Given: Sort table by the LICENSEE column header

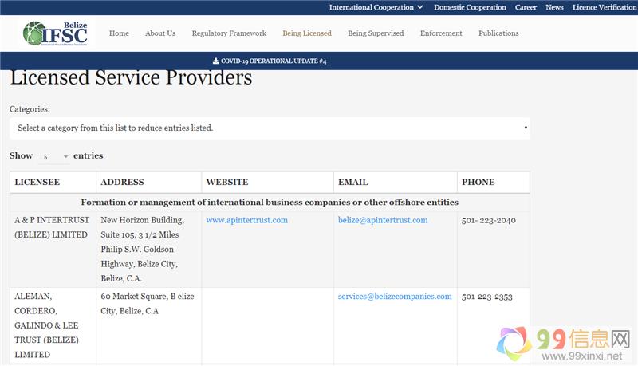Looking at the screenshot, I should 37,183.
